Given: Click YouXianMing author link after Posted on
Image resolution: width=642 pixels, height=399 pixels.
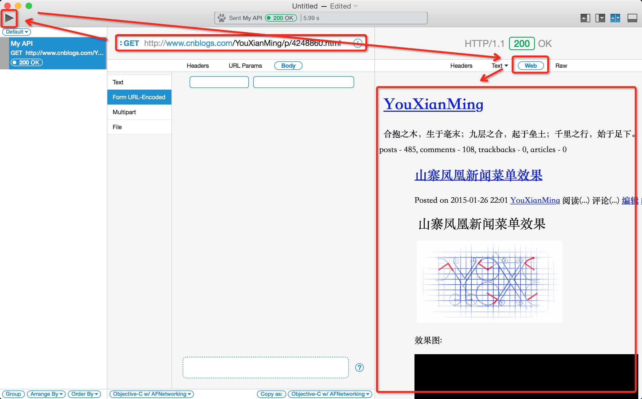Looking at the screenshot, I should pyautogui.click(x=535, y=200).
